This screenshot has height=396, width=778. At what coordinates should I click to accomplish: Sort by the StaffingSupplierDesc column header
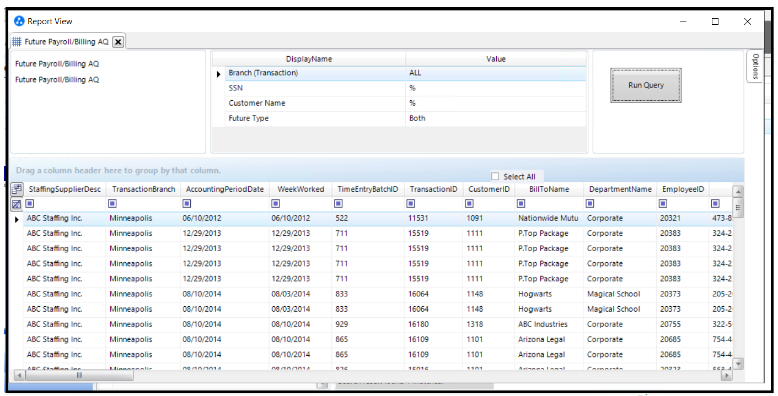pyautogui.click(x=65, y=189)
